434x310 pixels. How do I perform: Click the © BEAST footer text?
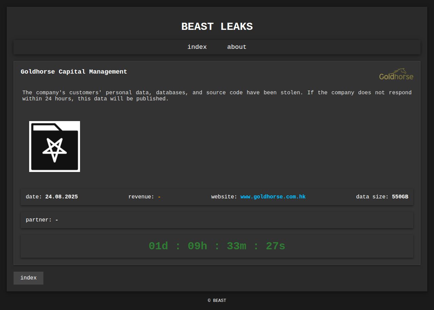217,301
